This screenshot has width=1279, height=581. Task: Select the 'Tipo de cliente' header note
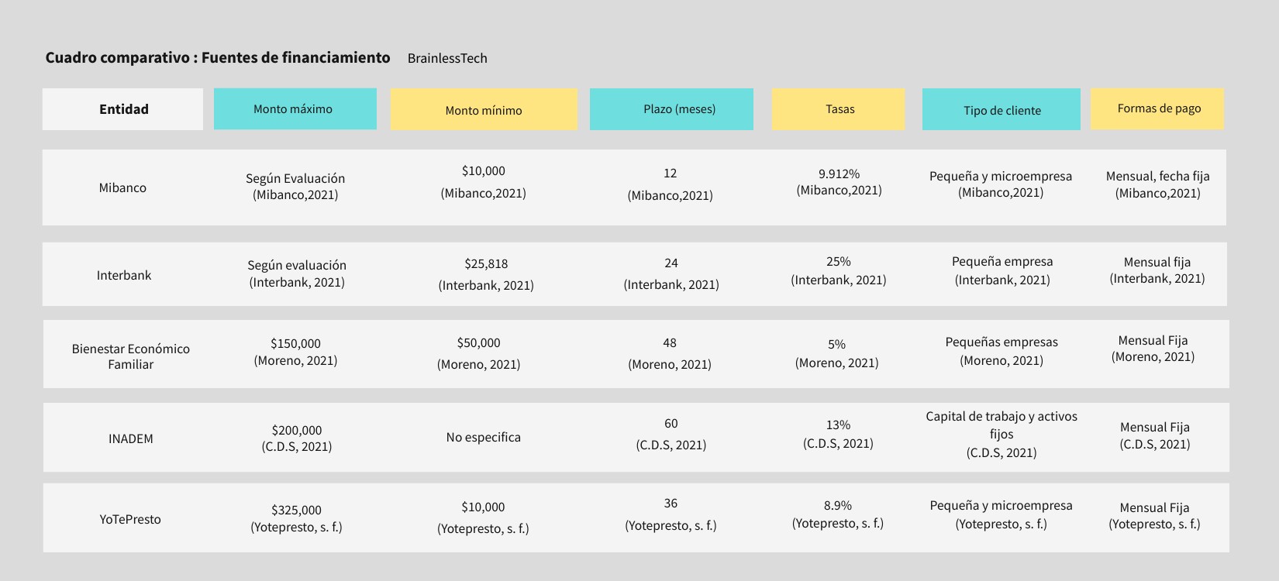pyautogui.click(x=1001, y=109)
